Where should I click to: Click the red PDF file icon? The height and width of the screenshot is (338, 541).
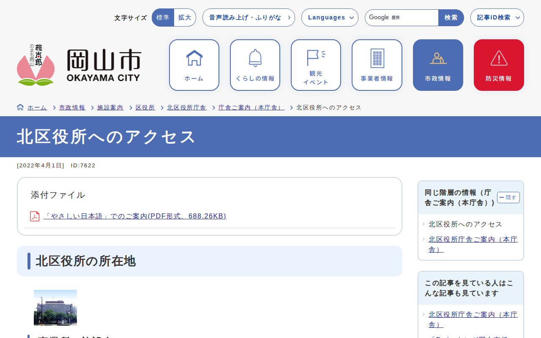tap(35, 216)
